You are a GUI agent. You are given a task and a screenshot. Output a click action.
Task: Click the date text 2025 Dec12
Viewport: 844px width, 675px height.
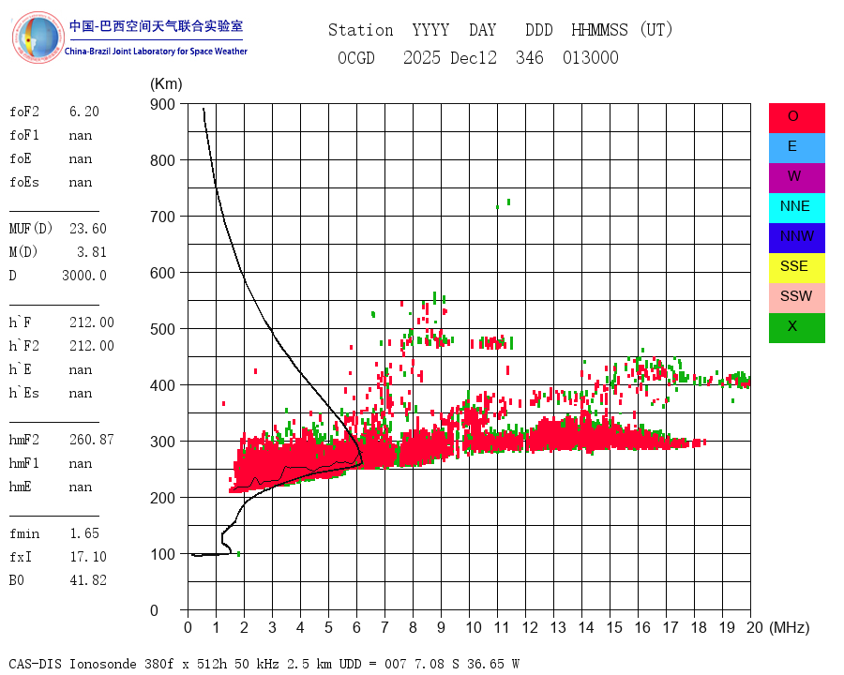coord(450,58)
